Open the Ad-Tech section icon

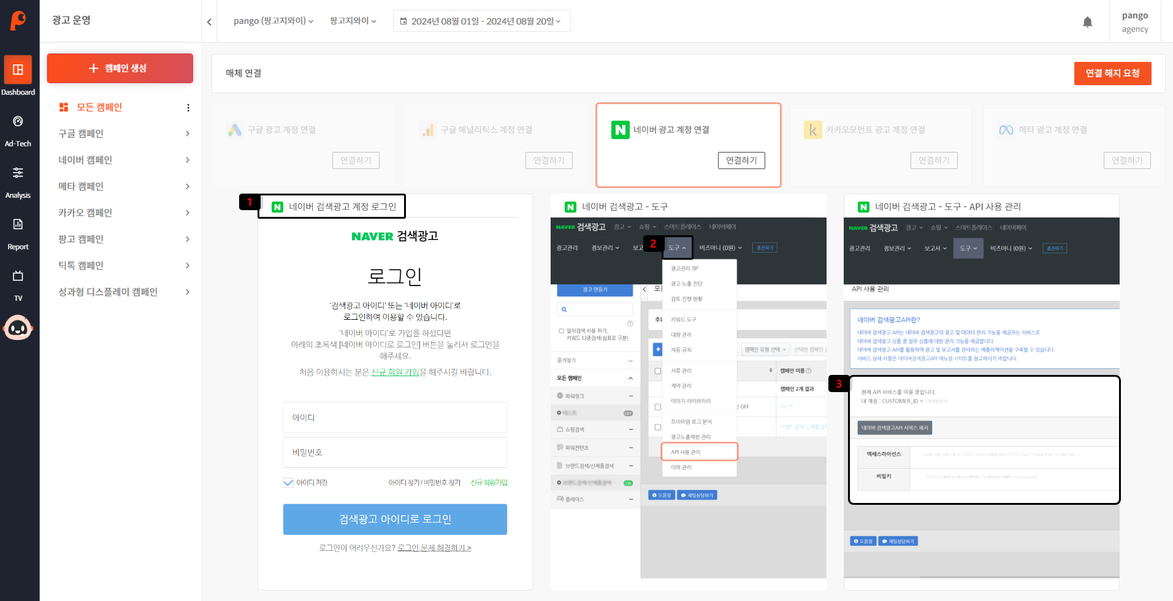click(18, 121)
